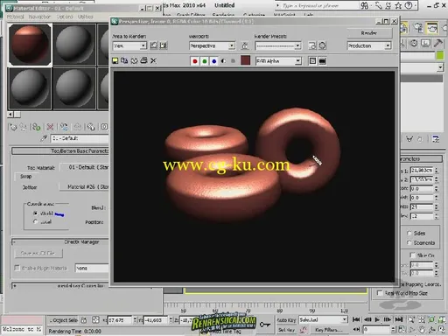448x336 pixels.
Task: Toggle the red channel button
Action: click(195, 61)
